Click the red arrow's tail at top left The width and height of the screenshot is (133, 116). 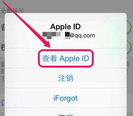4,2
